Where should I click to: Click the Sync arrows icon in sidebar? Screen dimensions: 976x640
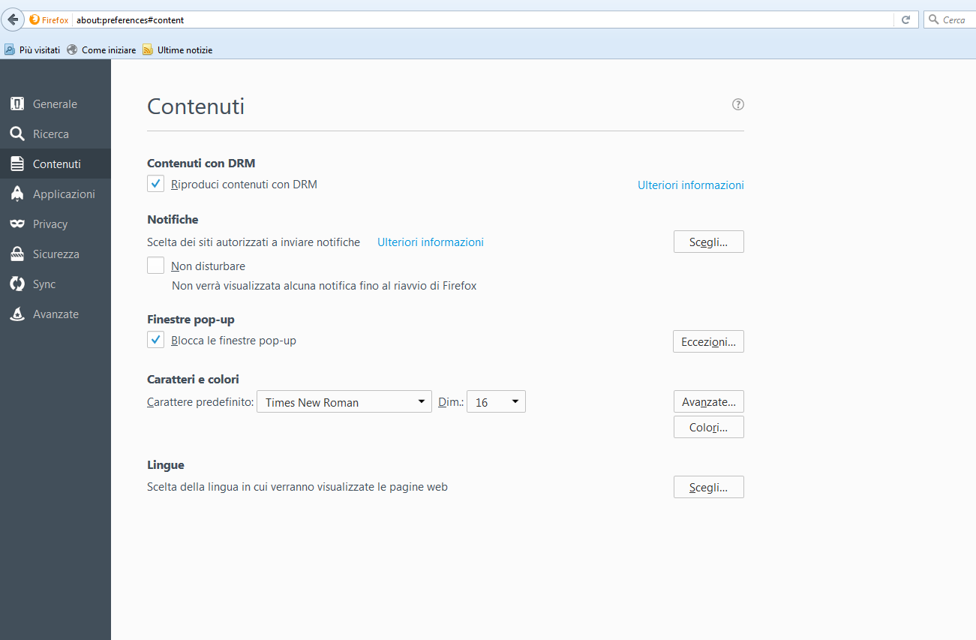[17, 284]
